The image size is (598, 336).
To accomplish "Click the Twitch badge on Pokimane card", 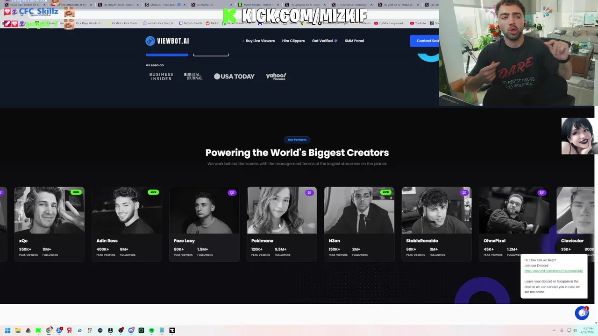I will pyautogui.click(x=309, y=193).
